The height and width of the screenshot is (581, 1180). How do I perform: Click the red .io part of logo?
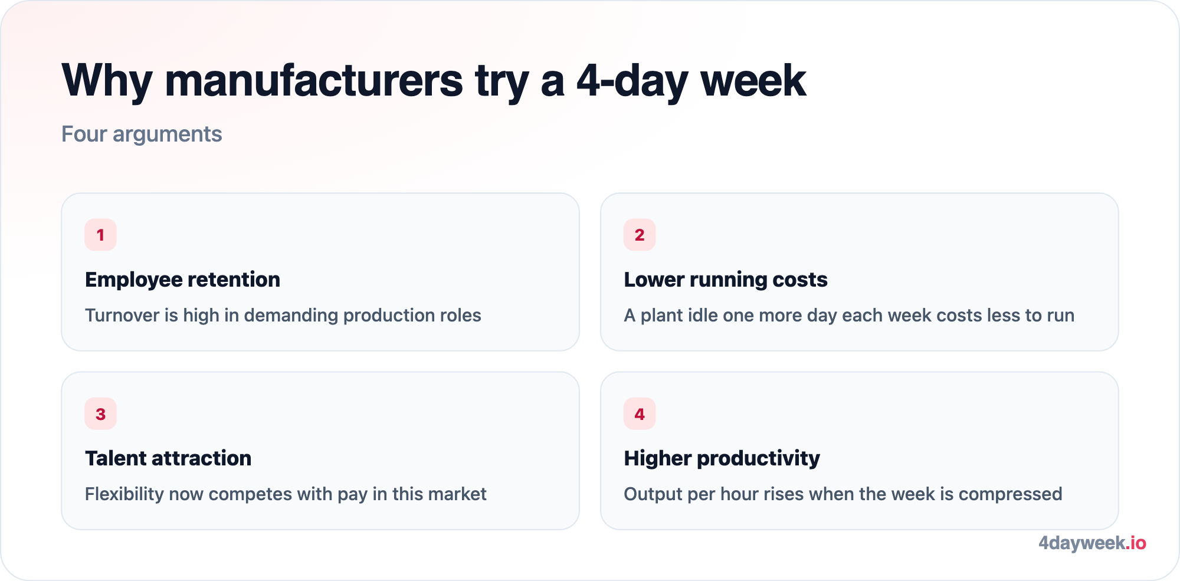tap(1136, 543)
